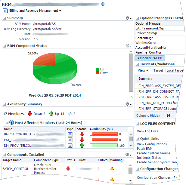Click View Configurations quick link
This screenshot has width=186, height=185.
[152, 144]
